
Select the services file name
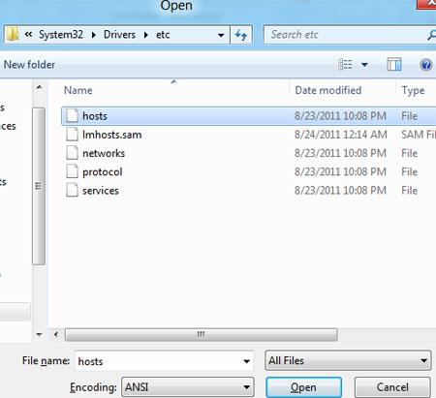click(101, 191)
